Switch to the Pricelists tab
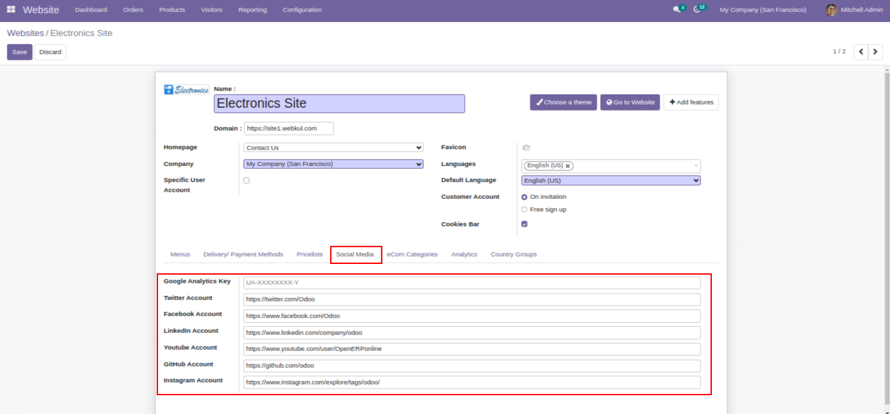The height and width of the screenshot is (414, 890). [309, 255]
